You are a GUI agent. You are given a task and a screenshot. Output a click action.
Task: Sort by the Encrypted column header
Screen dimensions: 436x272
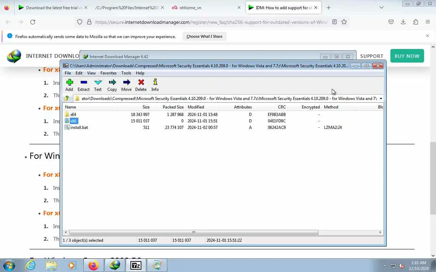tap(305, 107)
